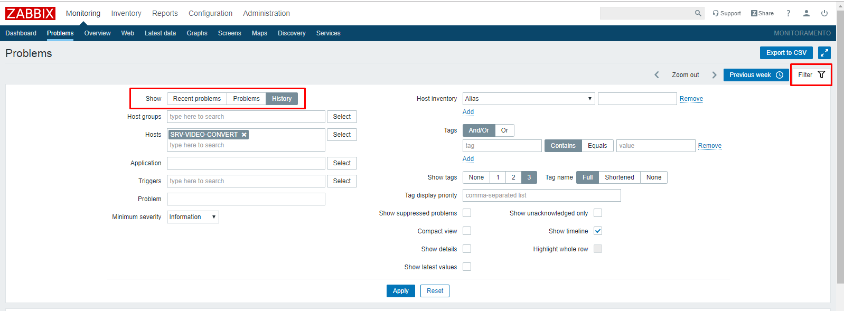The width and height of the screenshot is (844, 311).
Task: Open the help question mark icon
Action: pyautogui.click(x=788, y=13)
